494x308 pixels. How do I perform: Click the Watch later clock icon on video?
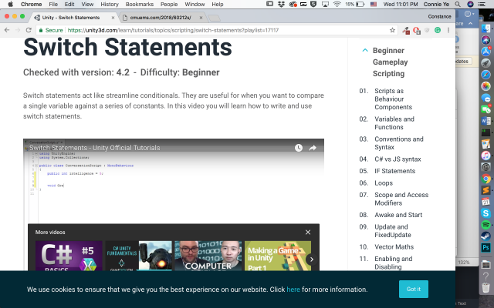point(299,148)
